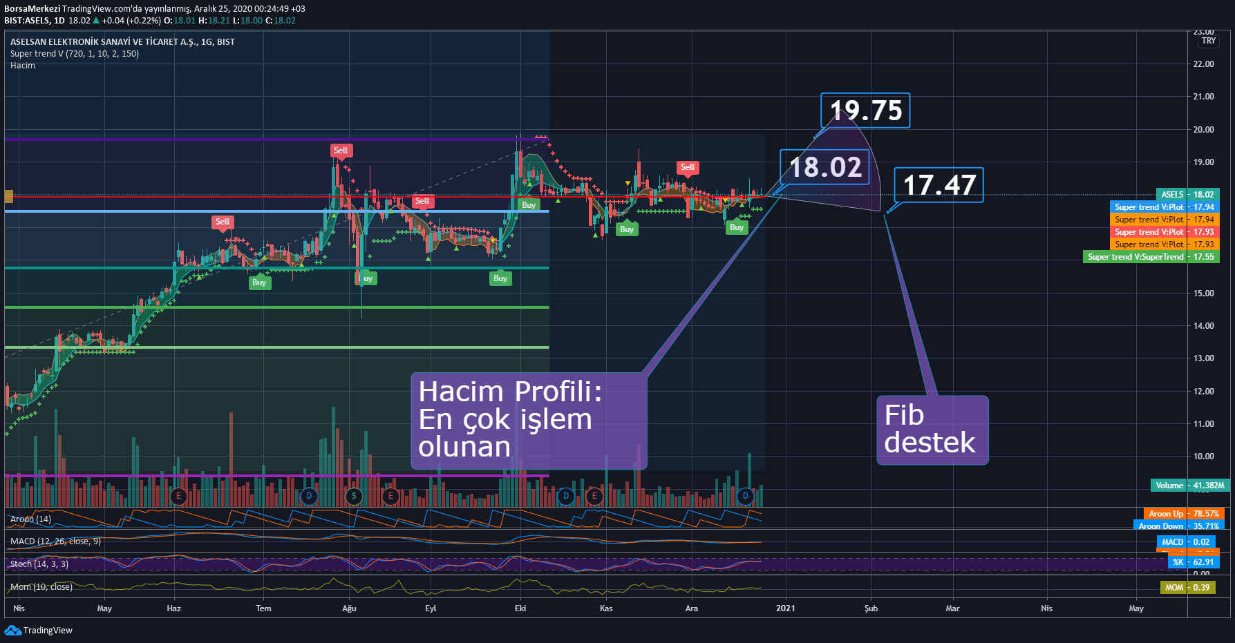The width and height of the screenshot is (1235, 643).
Task: Click the yellow triangle alert marker above Kas
Action: 628,182
